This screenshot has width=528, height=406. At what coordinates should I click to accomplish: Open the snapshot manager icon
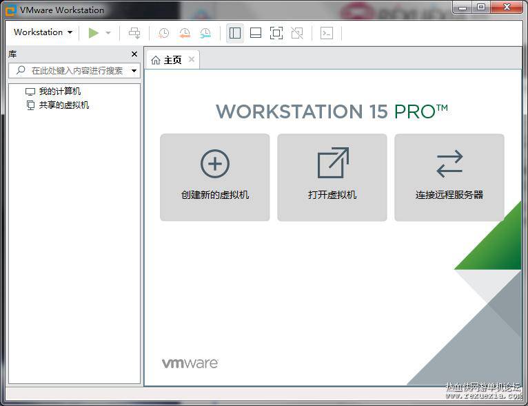coord(205,33)
